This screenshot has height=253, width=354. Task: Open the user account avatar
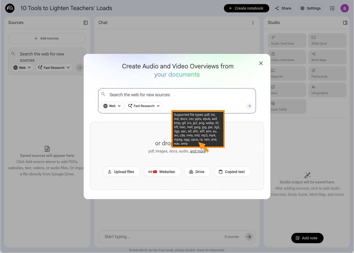click(x=344, y=8)
